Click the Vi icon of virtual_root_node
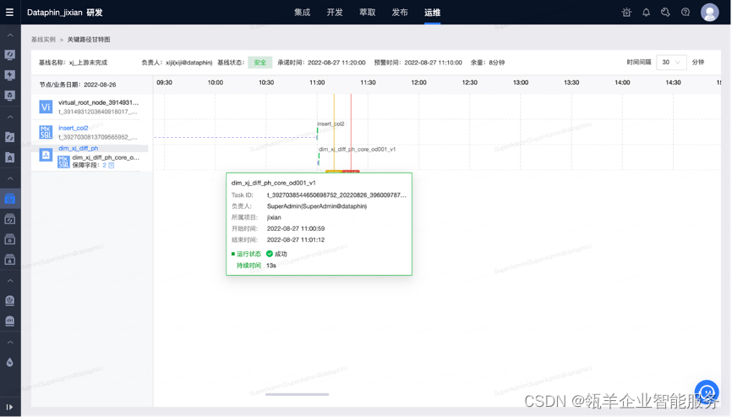 point(46,107)
